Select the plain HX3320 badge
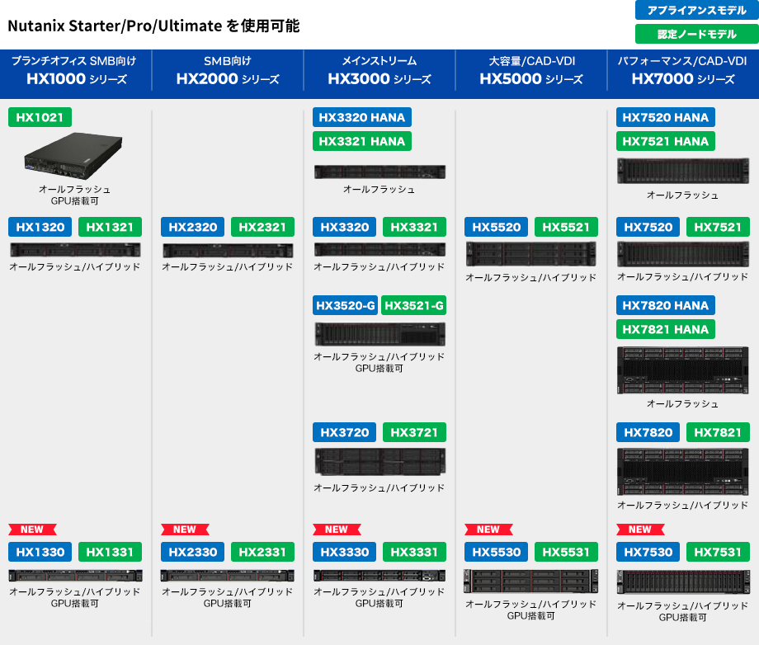The image size is (759, 645). [344, 227]
